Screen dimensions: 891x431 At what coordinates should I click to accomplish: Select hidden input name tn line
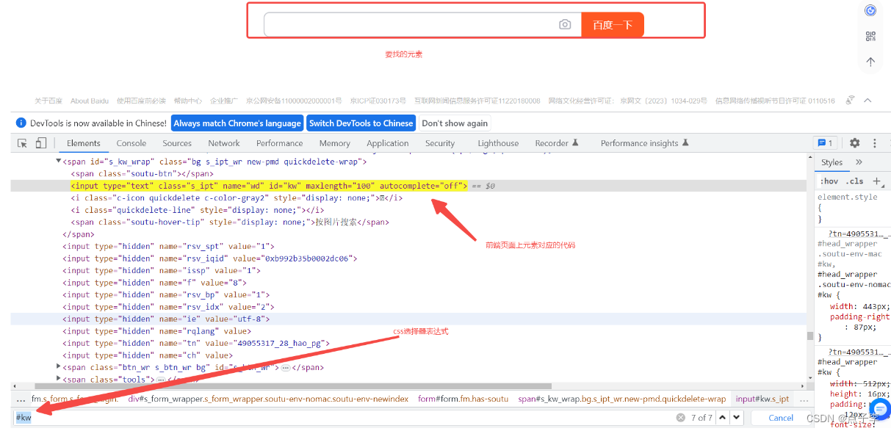(x=196, y=343)
